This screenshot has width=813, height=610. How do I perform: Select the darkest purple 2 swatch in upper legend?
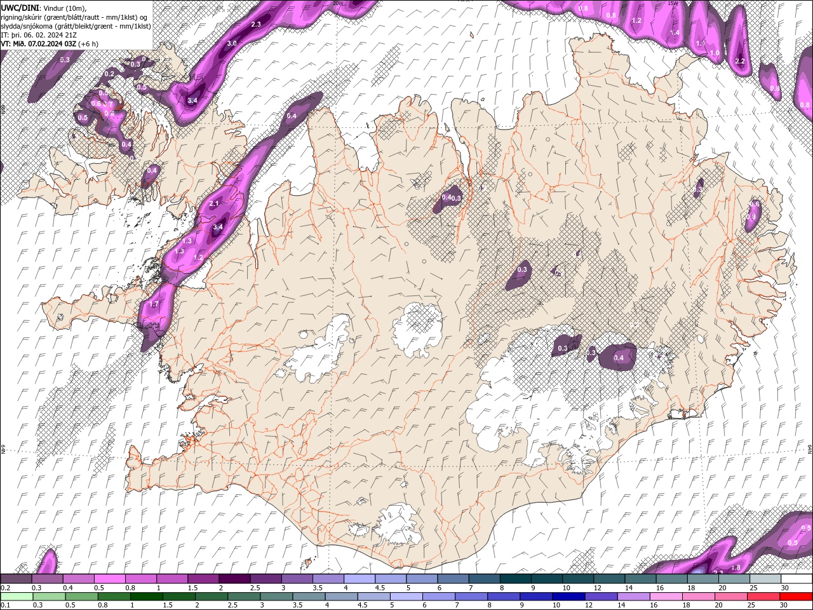click(x=234, y=579)
